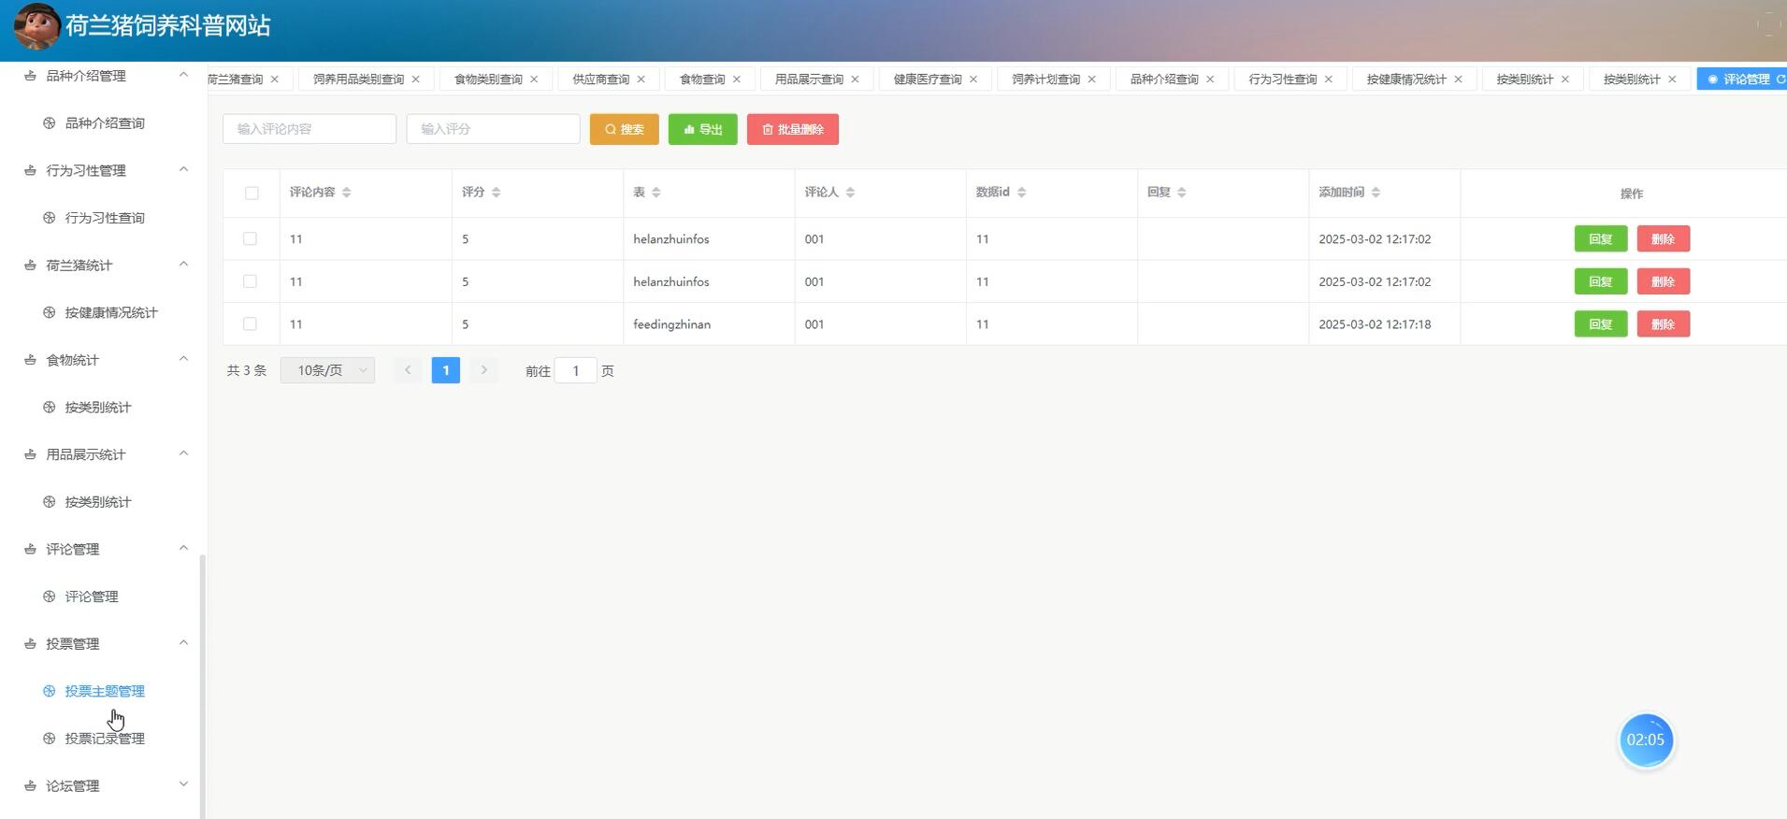The width and height of the screenshot is (1787, 819).
Task: Collapse the 荷兰猪统计 menu chevron
Action: [183, 264]
